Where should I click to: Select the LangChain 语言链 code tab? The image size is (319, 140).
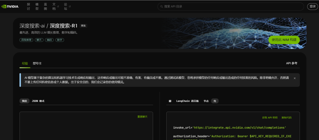click(187, 101)
